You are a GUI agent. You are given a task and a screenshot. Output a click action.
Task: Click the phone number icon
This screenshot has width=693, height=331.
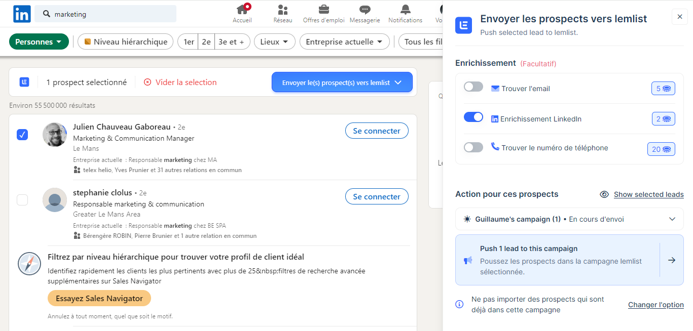(x=495, y=147)
